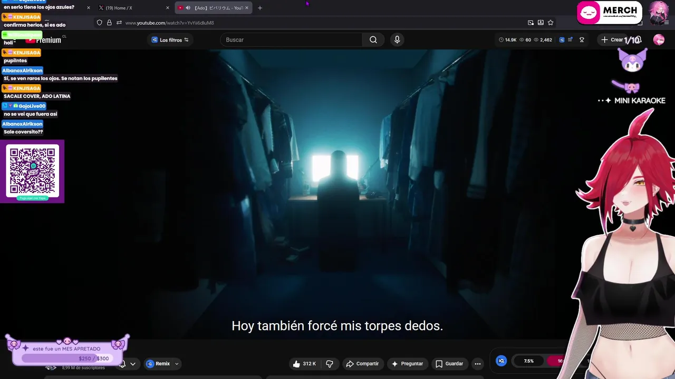Viewport: 675px width, 379px height.
Task: Close the Home / X tab
Action: tap(168, 8)
